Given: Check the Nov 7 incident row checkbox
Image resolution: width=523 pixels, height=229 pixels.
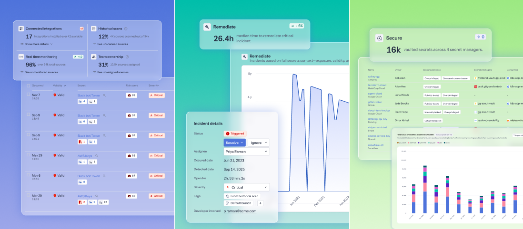Looking at the screenshot, I should [28, 95].
